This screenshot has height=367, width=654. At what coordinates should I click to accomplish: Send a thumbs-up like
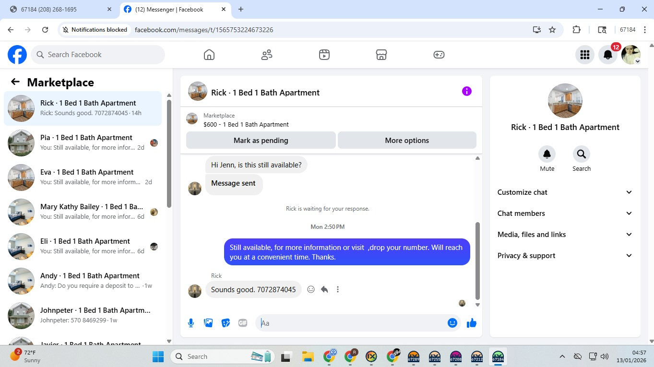click(x=472, y=323)
